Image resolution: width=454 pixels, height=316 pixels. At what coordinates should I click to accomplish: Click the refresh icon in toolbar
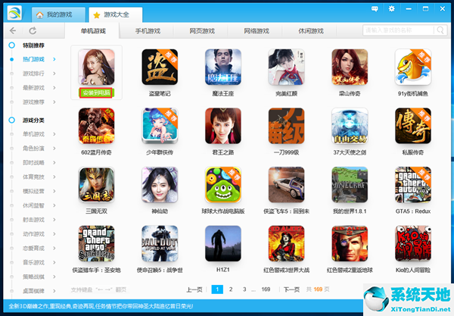33,30
